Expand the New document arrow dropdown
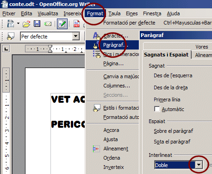Viewport: 212px width, 174px height. [x=18, y=24]
